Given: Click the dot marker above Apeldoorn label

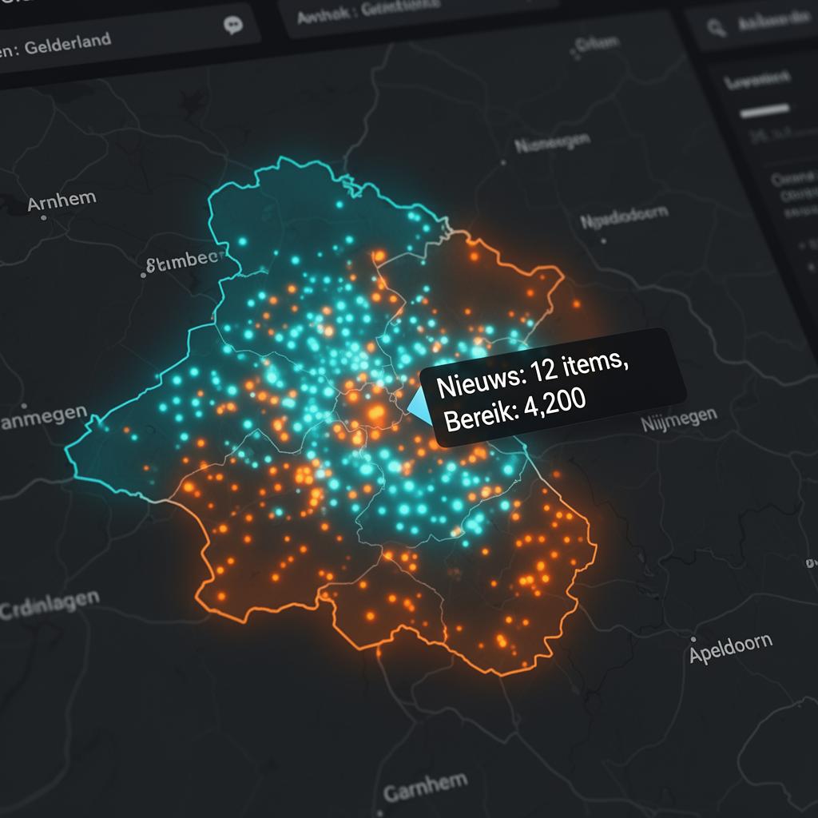Looking at the screenshot, I should [x=693, y=639].
